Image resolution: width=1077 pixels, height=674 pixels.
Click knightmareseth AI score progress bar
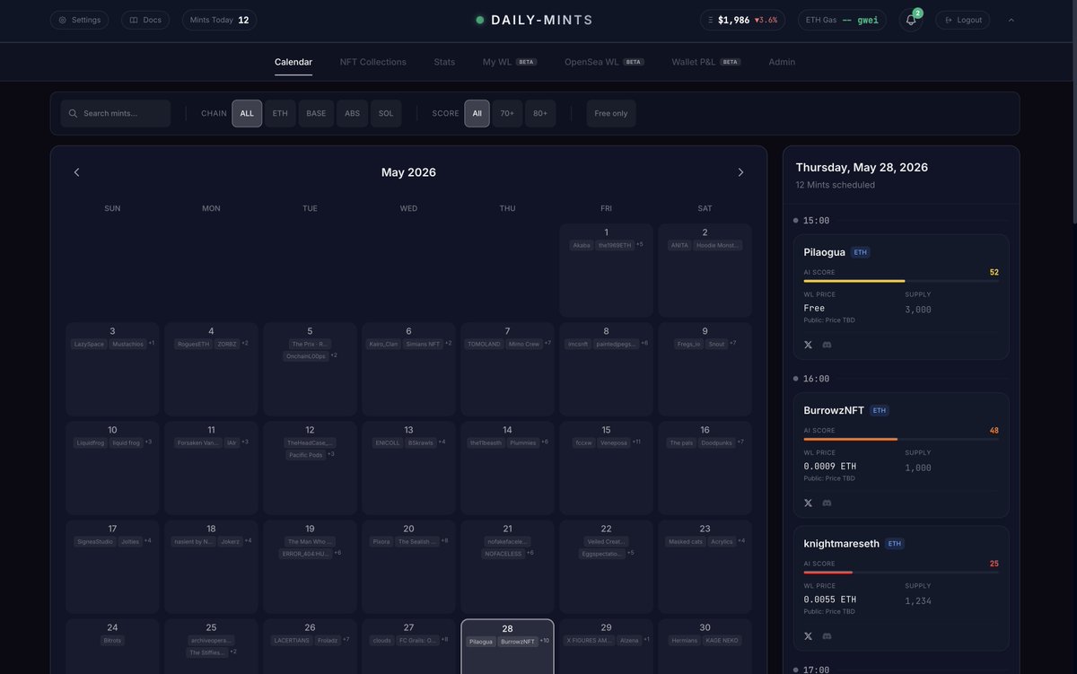[901, 572]
